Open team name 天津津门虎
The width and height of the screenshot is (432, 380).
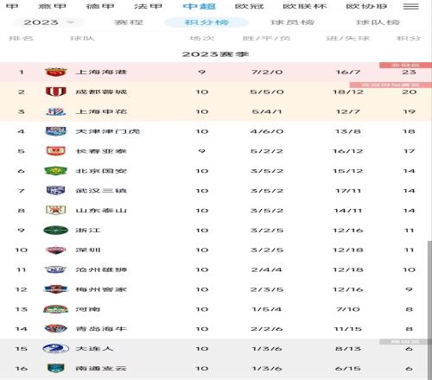pyautogui.click(x=108, y=131)
